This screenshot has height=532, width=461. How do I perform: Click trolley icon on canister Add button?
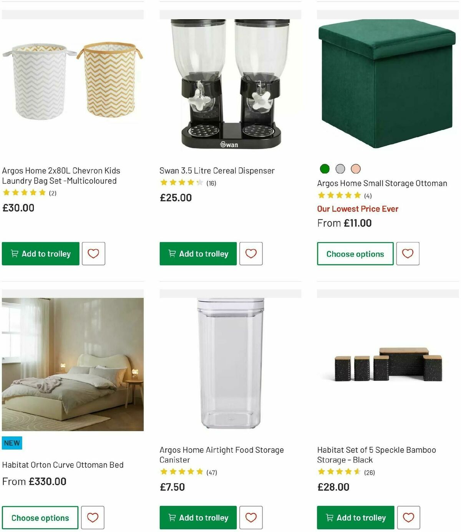(x=171, y=518)
